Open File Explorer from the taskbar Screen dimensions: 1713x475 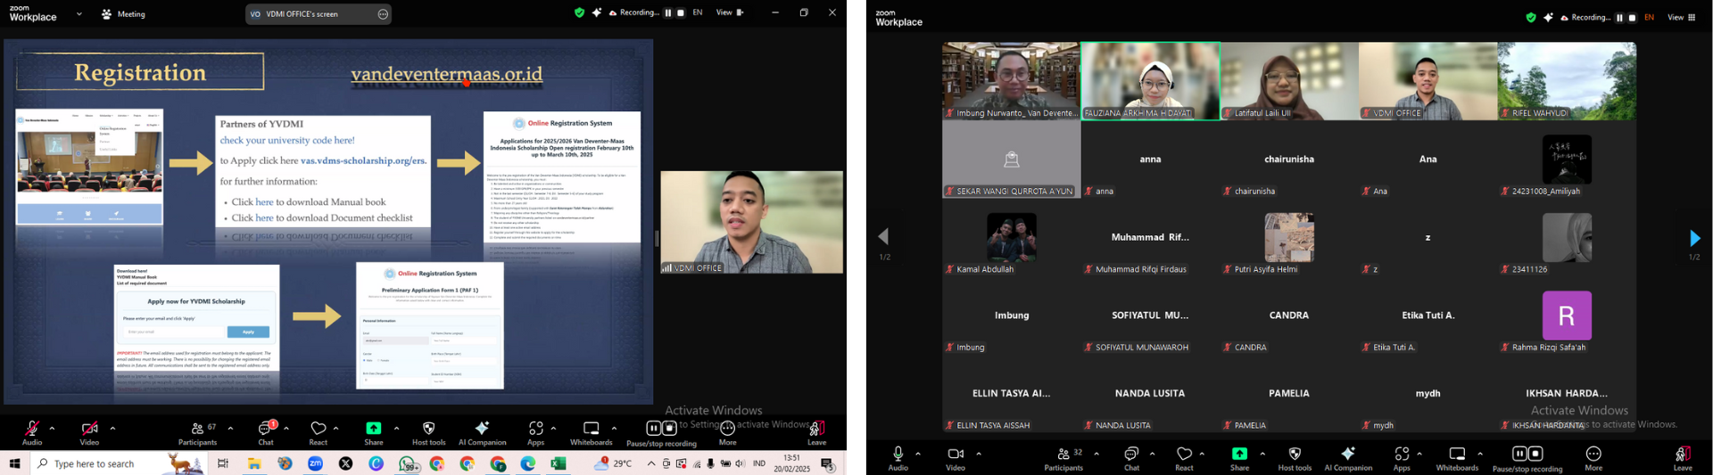(254, 463)
